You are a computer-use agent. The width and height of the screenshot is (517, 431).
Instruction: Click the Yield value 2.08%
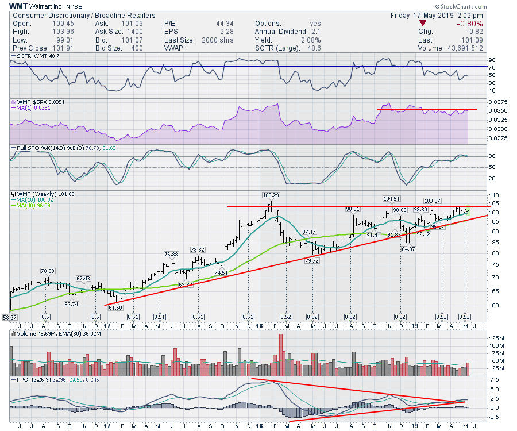[311, 40]
